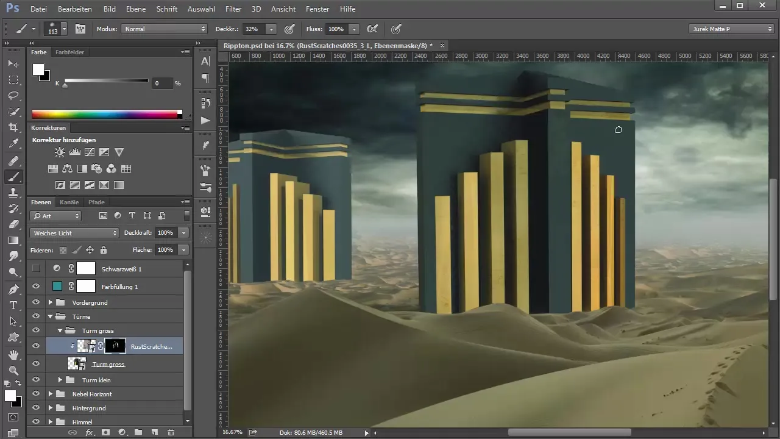Delete layer with trash icon

click(171, 432)
